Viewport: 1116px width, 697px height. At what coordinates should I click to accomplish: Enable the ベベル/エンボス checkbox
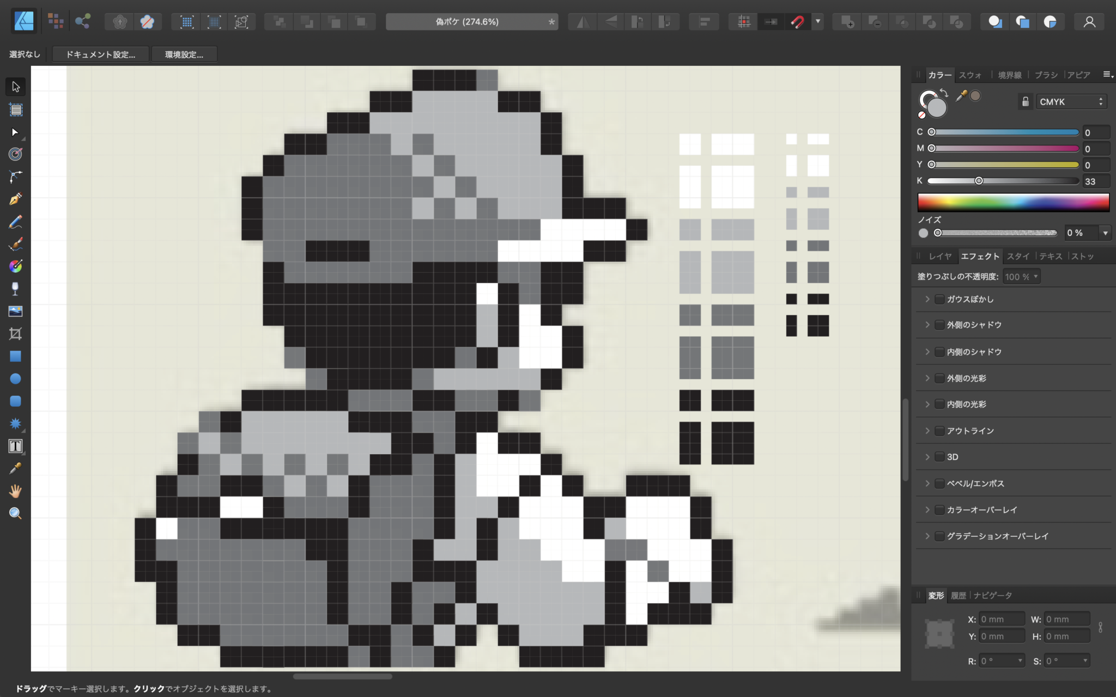[x=939, y=484]
